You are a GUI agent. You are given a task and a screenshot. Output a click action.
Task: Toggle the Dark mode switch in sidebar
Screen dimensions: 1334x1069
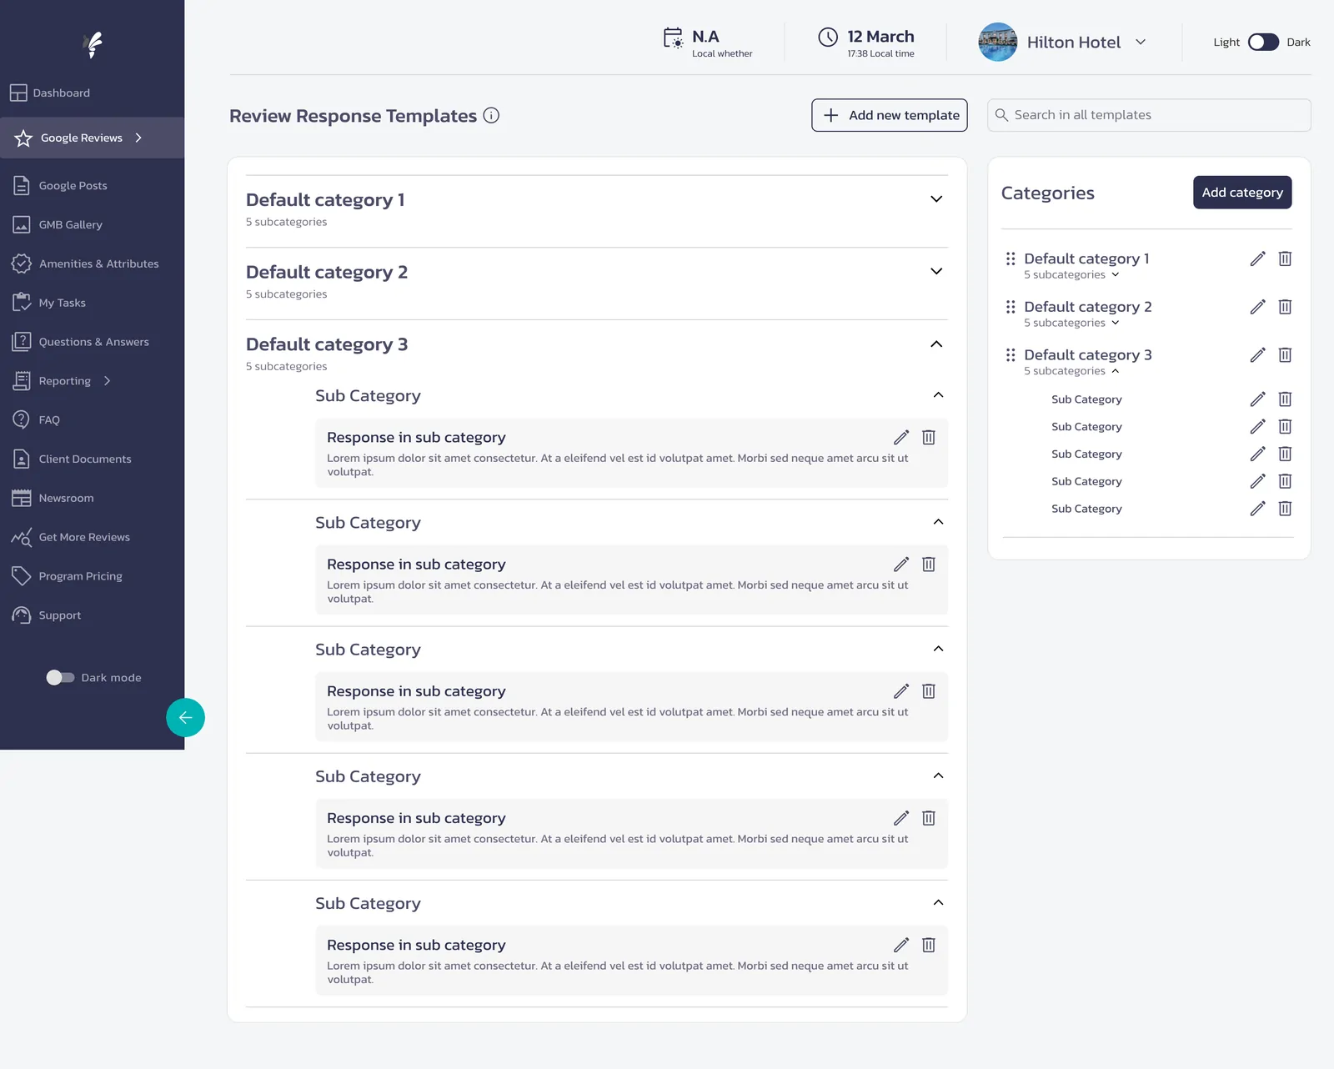tap(60, 678)
